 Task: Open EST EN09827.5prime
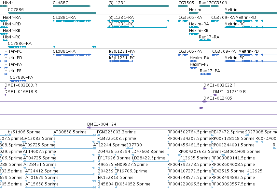pos(131,165)
